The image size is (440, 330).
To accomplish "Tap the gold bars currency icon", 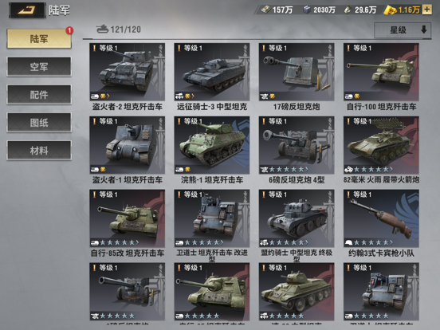I will coord(390,10).
